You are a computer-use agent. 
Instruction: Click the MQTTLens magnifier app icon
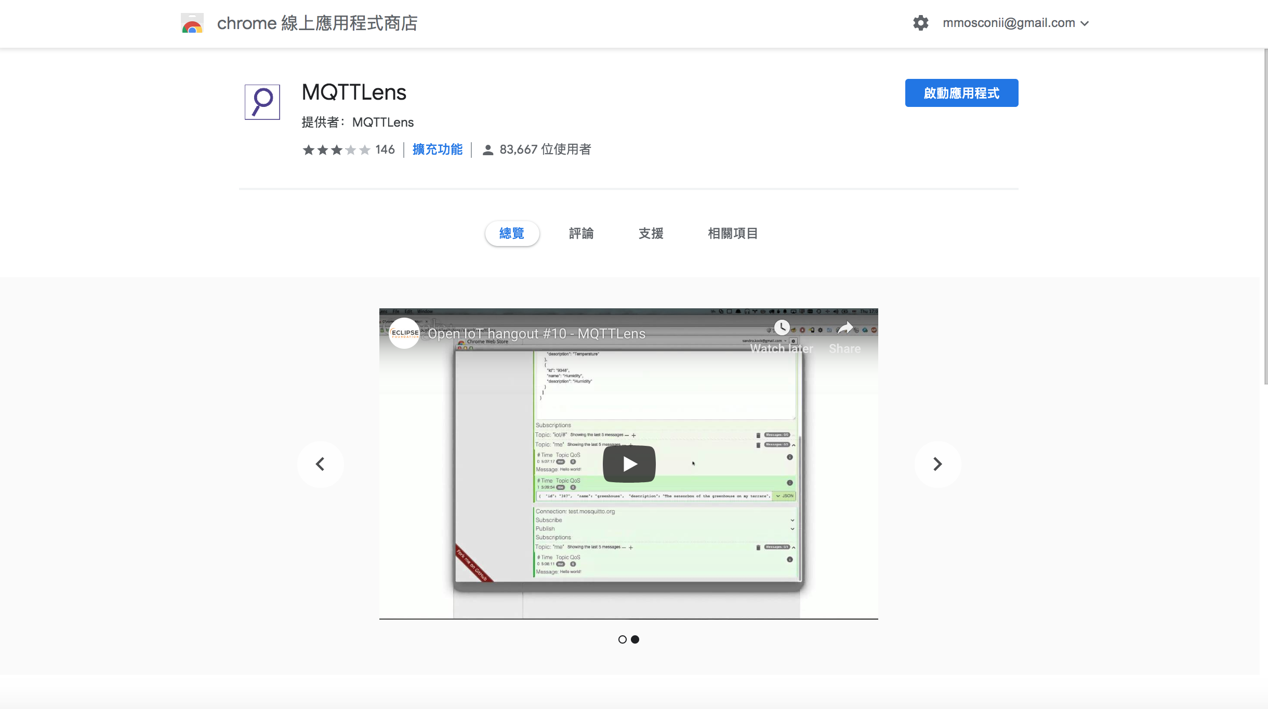262,102
